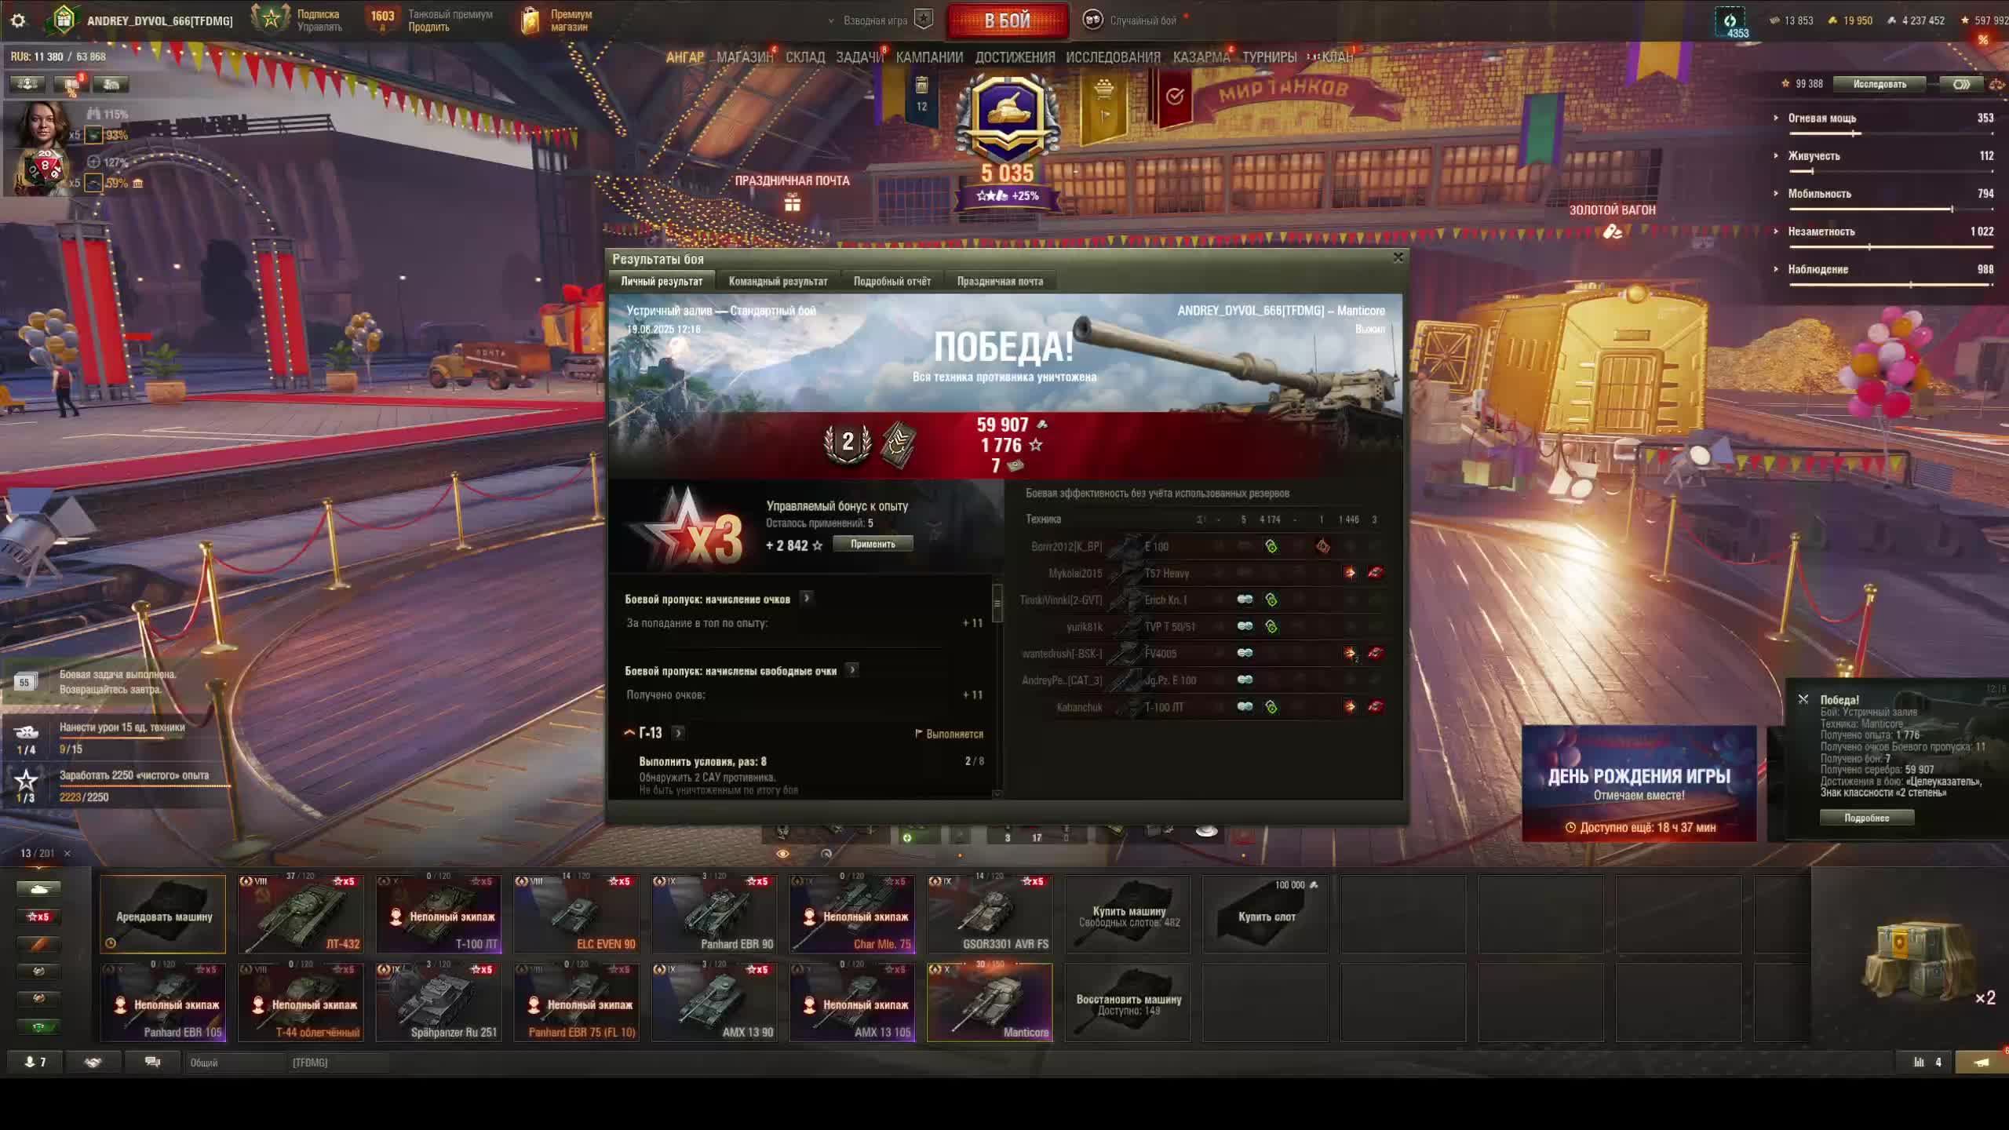Switch to Командный результат tab
2009x1130 pixels.
click(777, 281)
